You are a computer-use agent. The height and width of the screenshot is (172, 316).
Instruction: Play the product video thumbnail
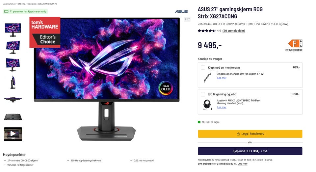[x=13, y=134]
